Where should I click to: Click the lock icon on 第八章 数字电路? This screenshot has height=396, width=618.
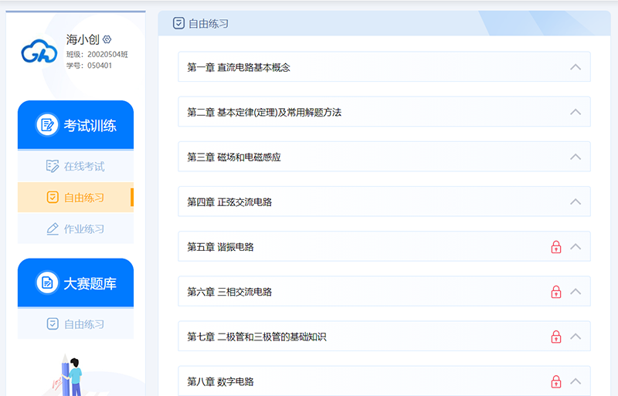(x=555, y=381)
